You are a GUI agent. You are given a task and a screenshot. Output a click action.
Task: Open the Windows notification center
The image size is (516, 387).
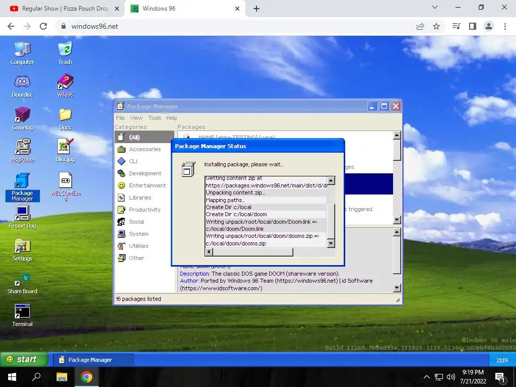click(x=500, y=377)
